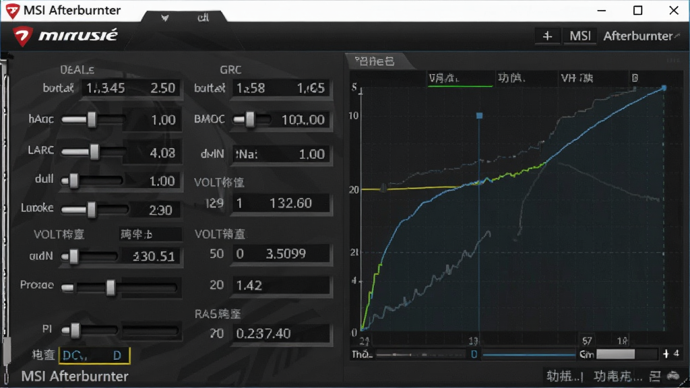Click the RA5 field showing 0.237.40
Viewport: 690px width, 388px height.
(x=281, y=333)
